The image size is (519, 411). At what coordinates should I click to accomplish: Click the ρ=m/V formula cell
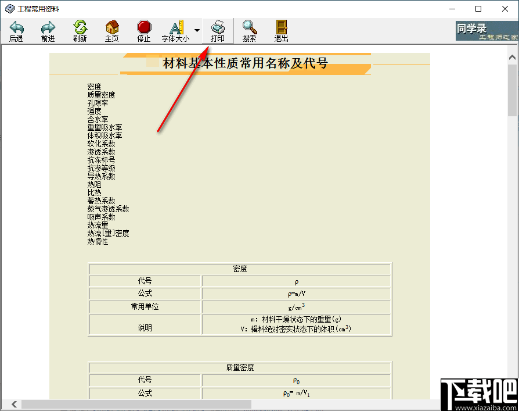click(x=296, y=294)
